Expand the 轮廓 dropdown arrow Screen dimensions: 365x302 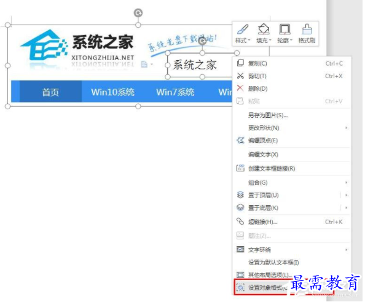[x=291, y=41]
